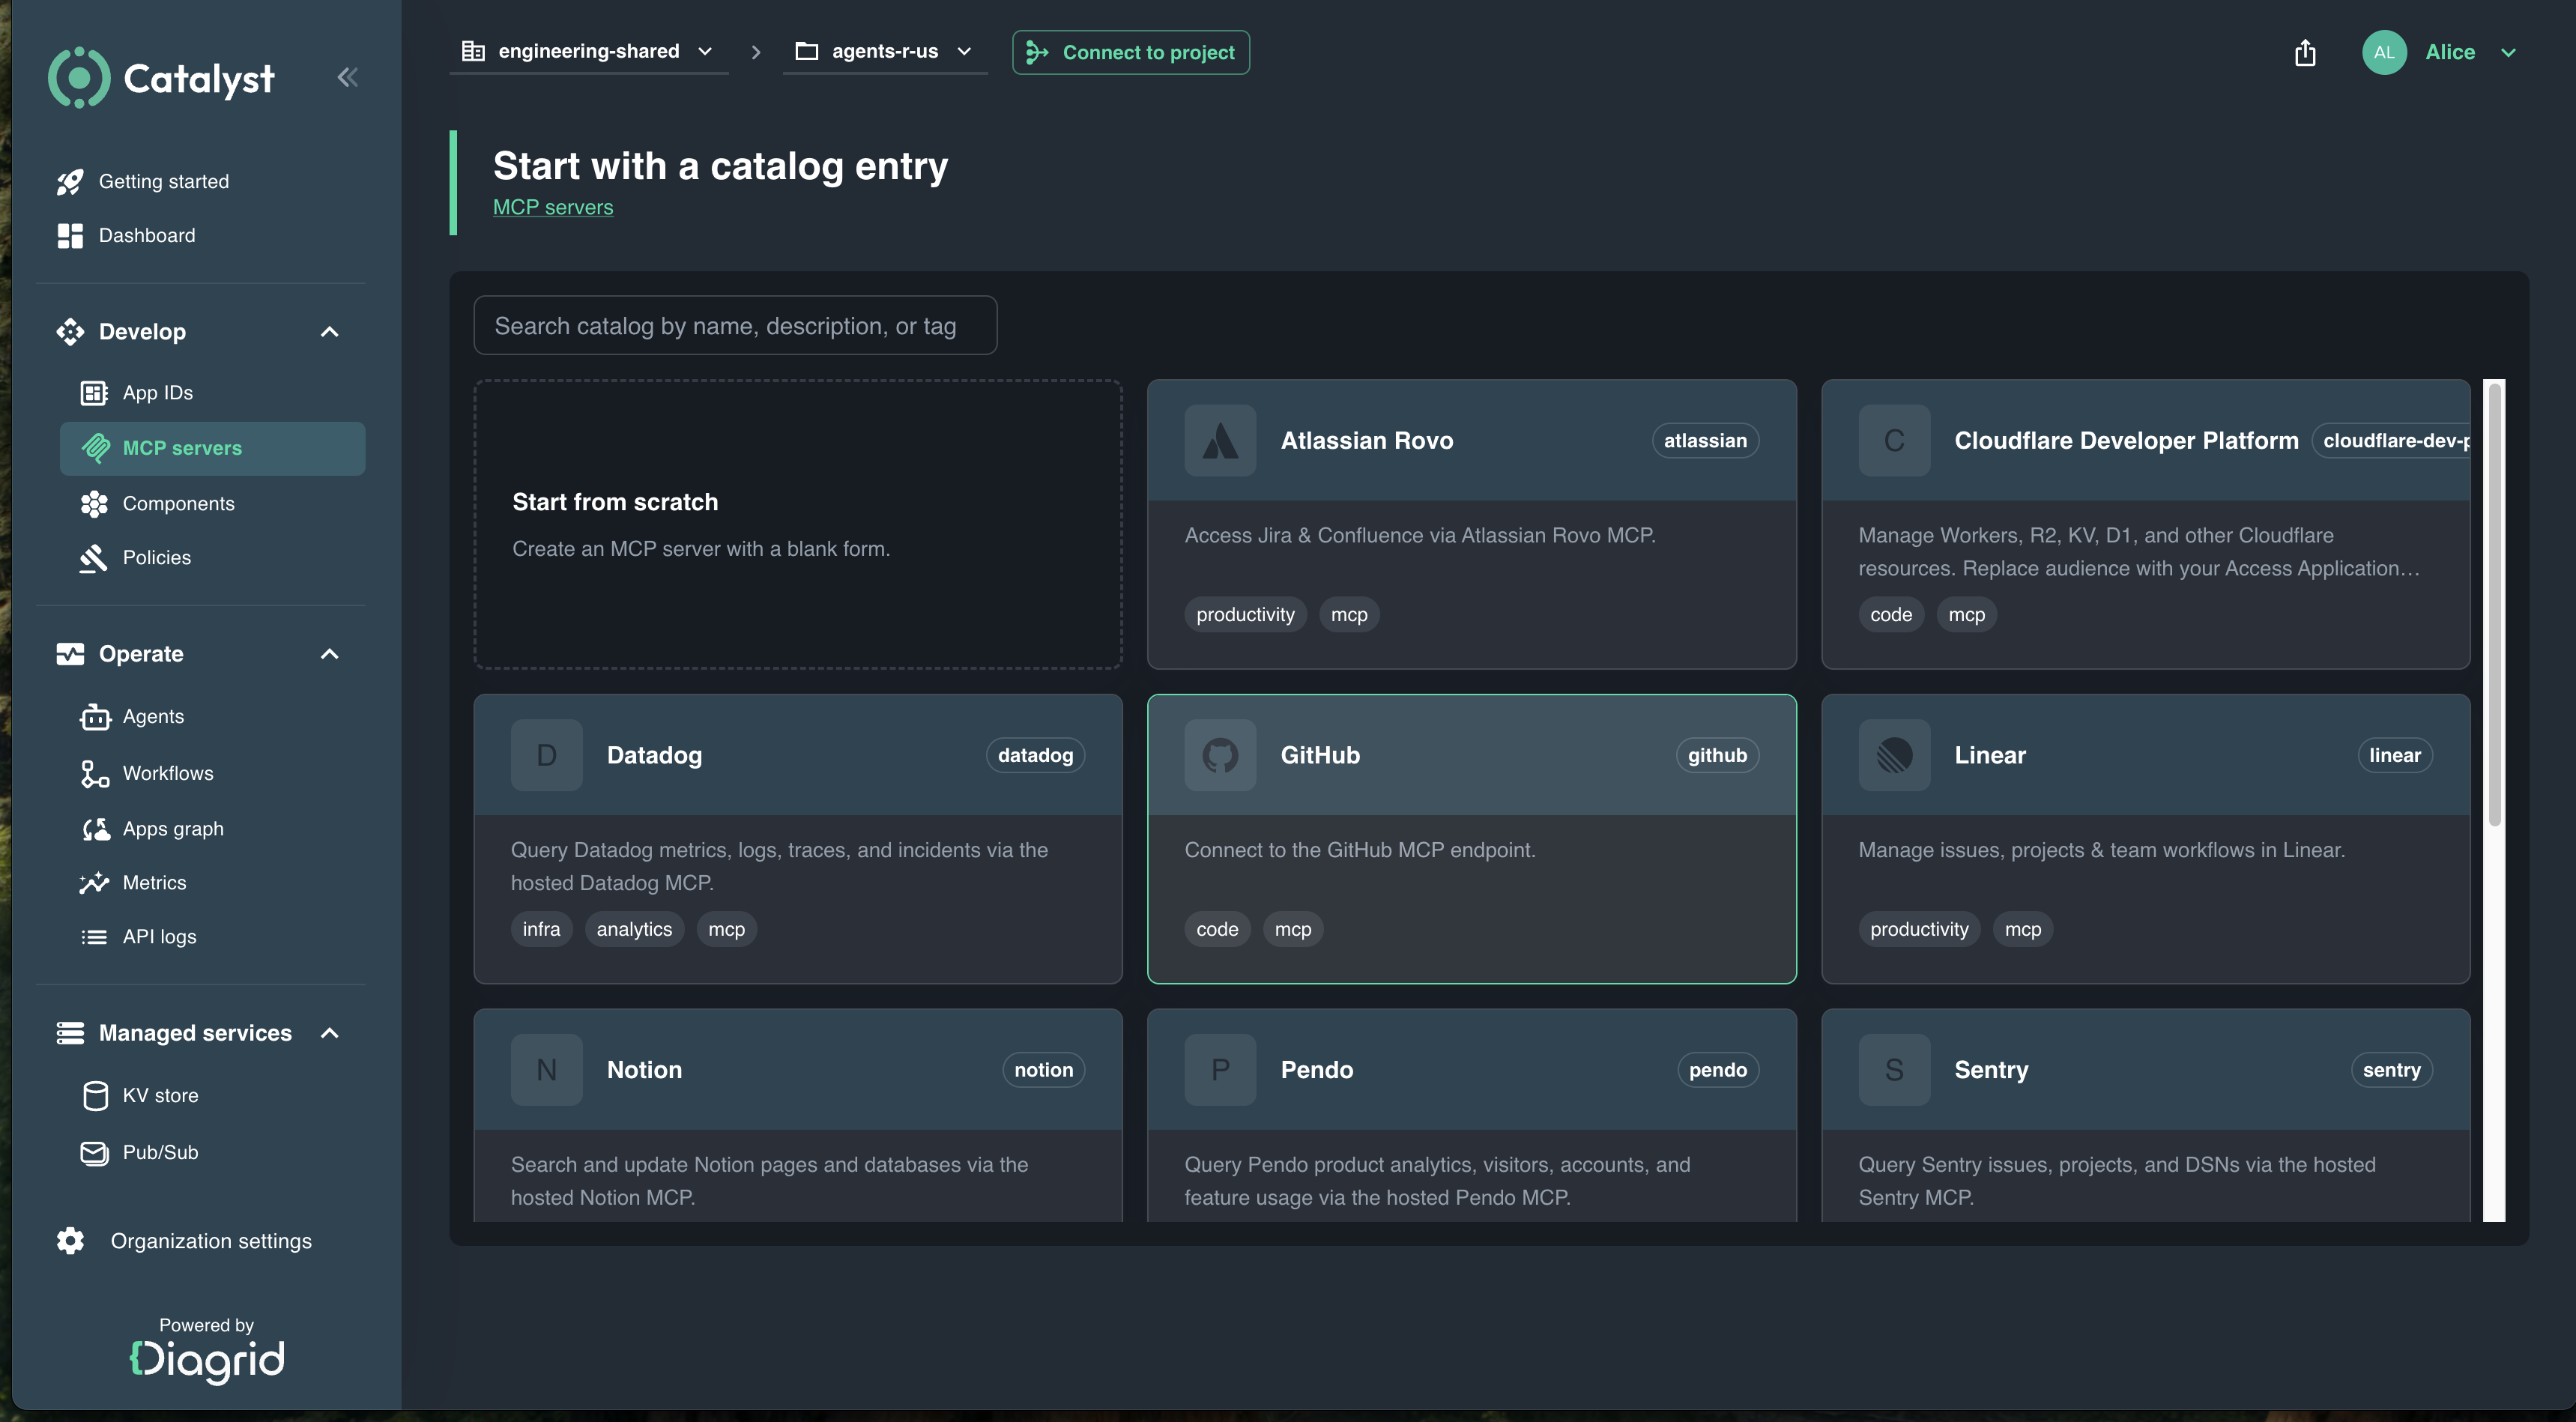Viewport: 2576px width, 1422px height.
Task: Open the engineering-shared organization dropdown
Action: coord(588,51)
